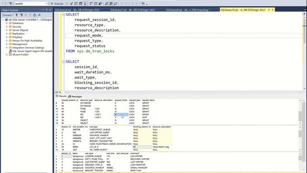Click the Refresh icon in Object Explorer
The height and width of the screenshot is (173, 307).
tap(35, 15)
